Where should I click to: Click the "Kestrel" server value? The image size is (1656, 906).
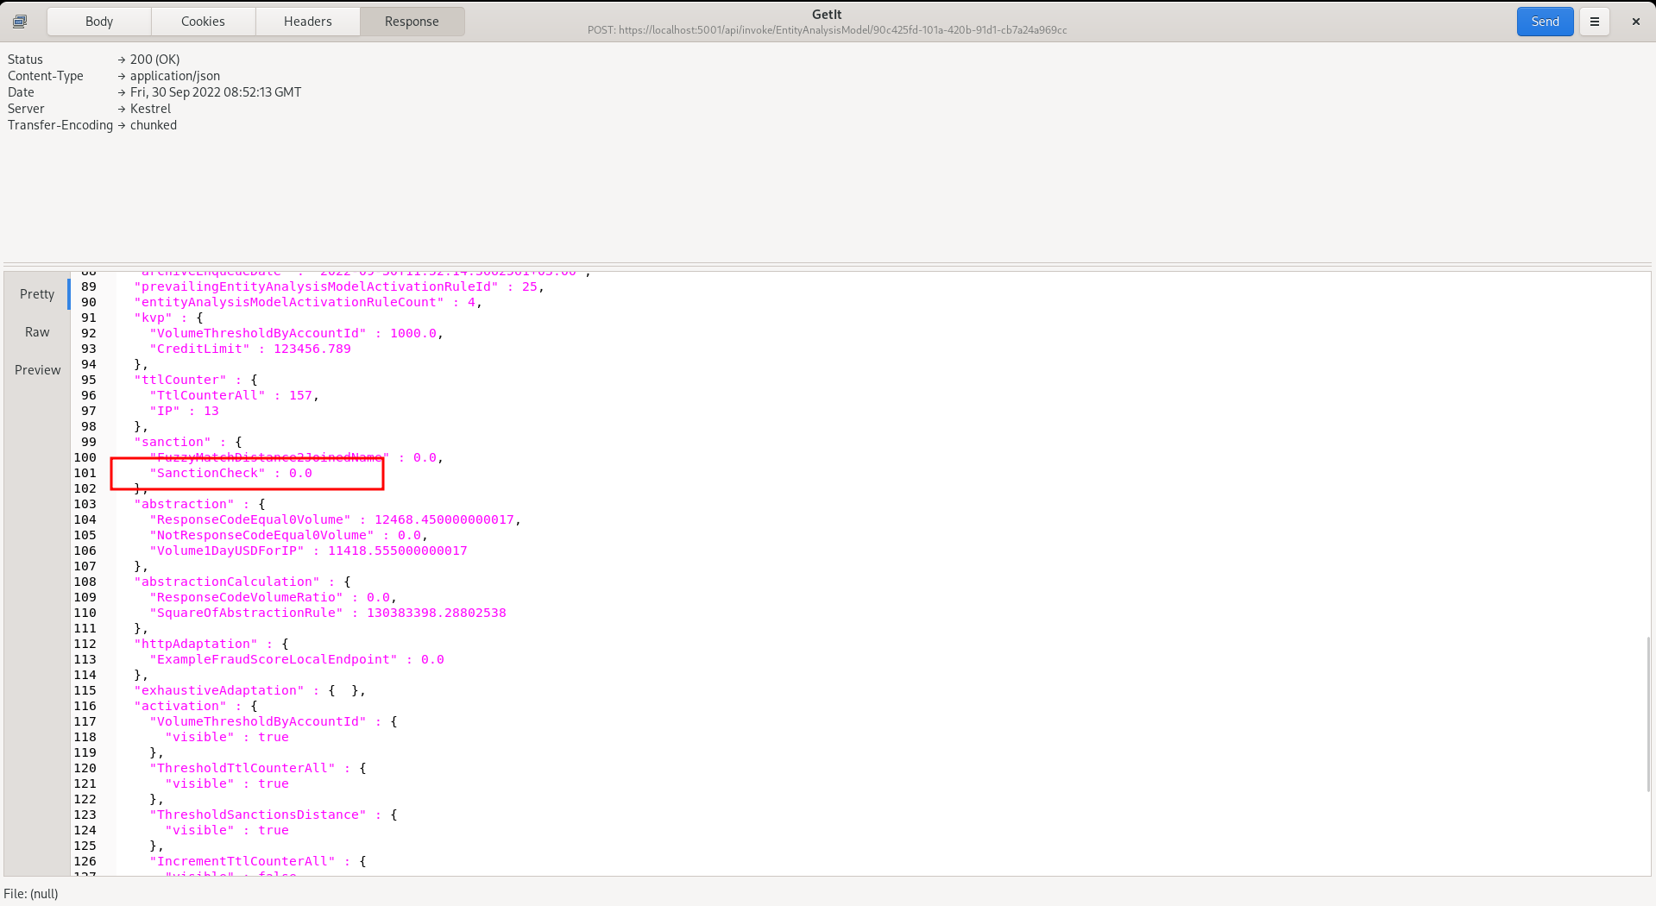point(151,109)
